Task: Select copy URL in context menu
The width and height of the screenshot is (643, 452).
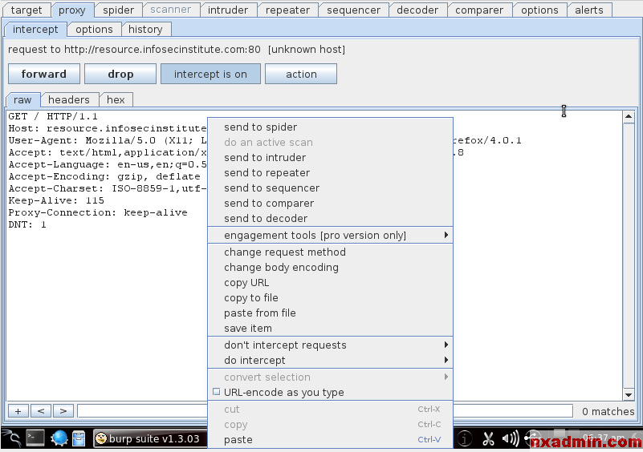Action: click(330, 282)
